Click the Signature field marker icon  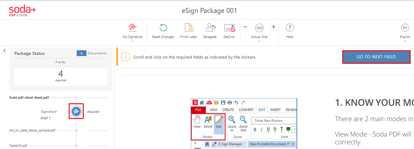(x=76, y=112)
